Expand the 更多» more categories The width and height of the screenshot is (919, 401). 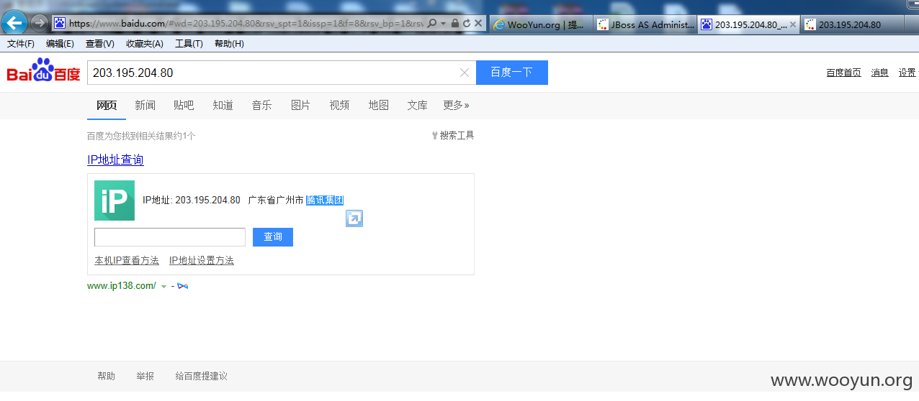point(456,105)
